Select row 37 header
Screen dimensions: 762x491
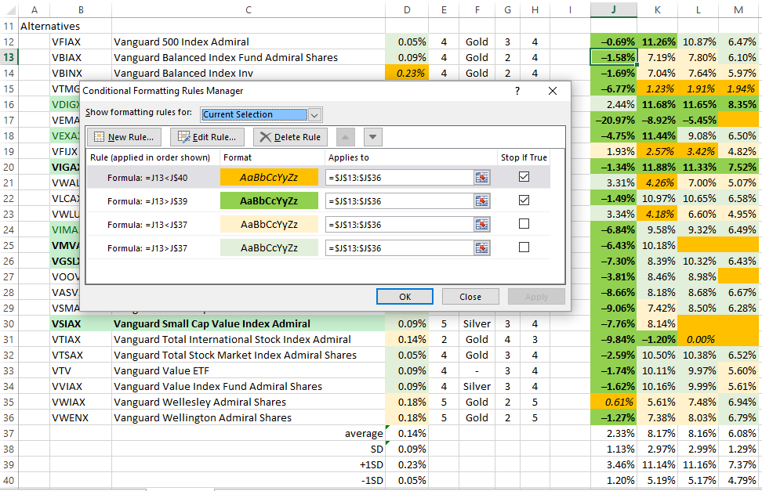9,433
